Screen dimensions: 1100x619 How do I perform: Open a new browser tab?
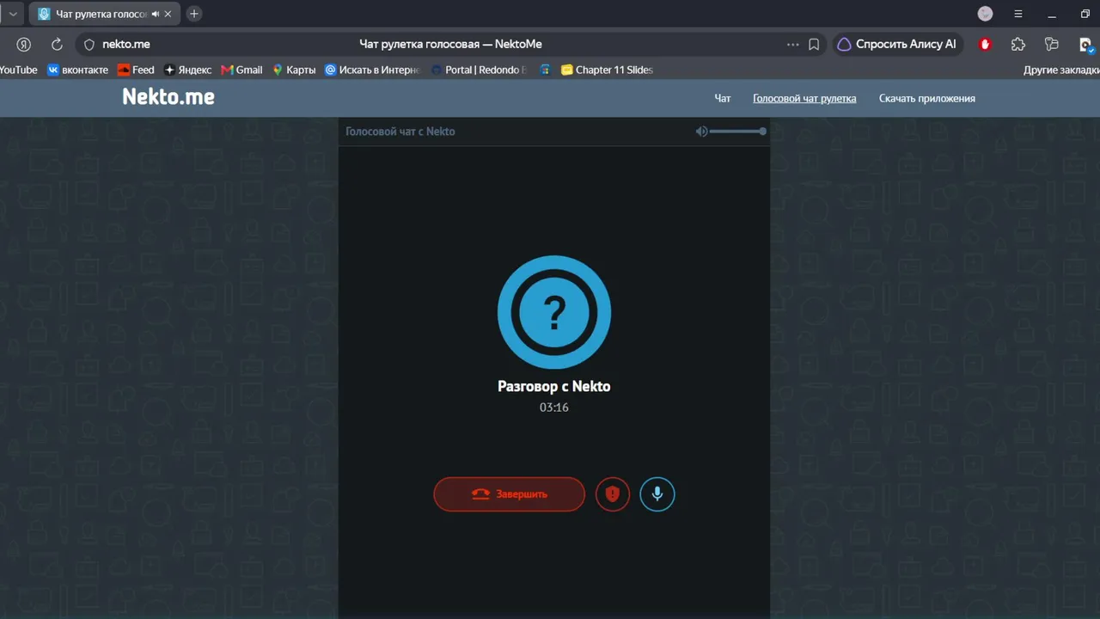pyautogui.click(x=194, y=14)
